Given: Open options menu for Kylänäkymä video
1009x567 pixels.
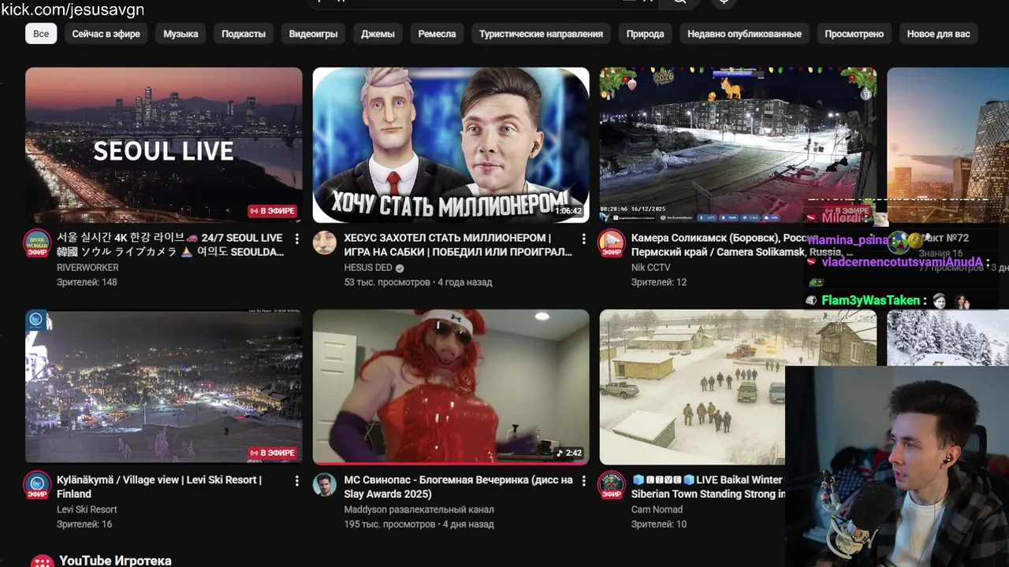Looking at the screenshot, I should click(297, 480).
